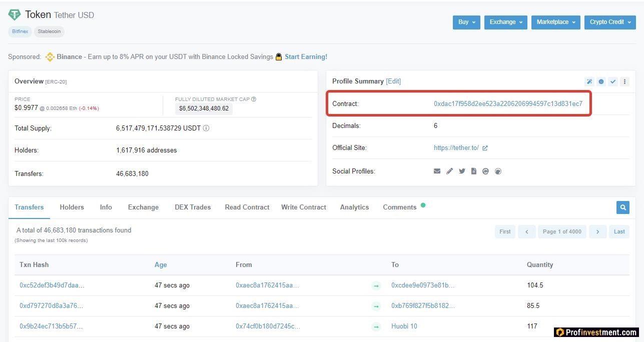This screenshot has height=342, width=644.
Task: Click the CoinGecko social profile icon
Action: [x=498, y=171]
